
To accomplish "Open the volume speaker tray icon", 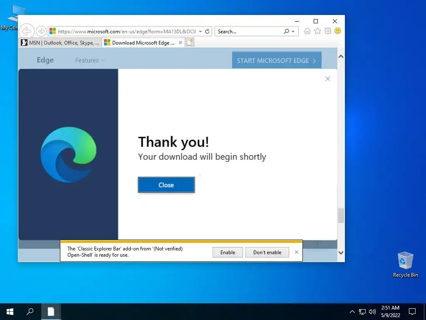I will click(372, 312).
